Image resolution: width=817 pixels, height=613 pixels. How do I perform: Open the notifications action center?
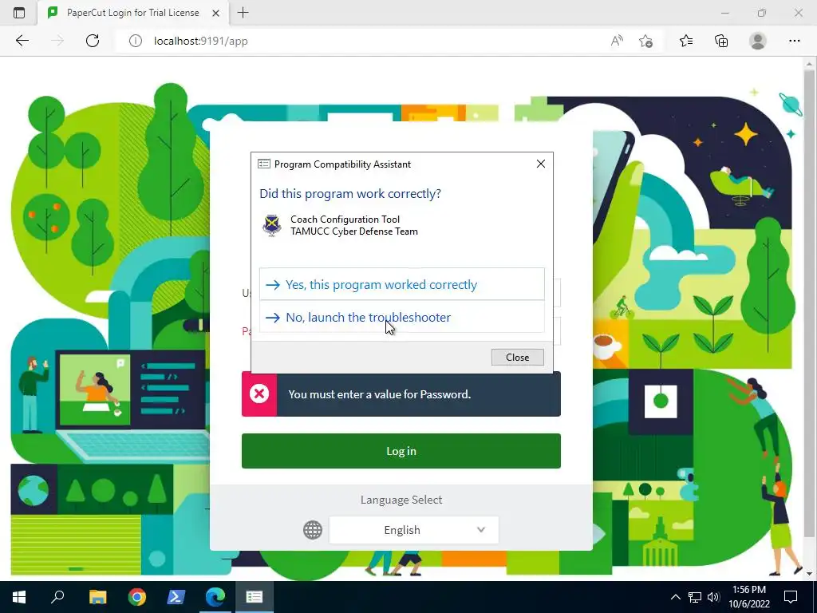(791, 597)
